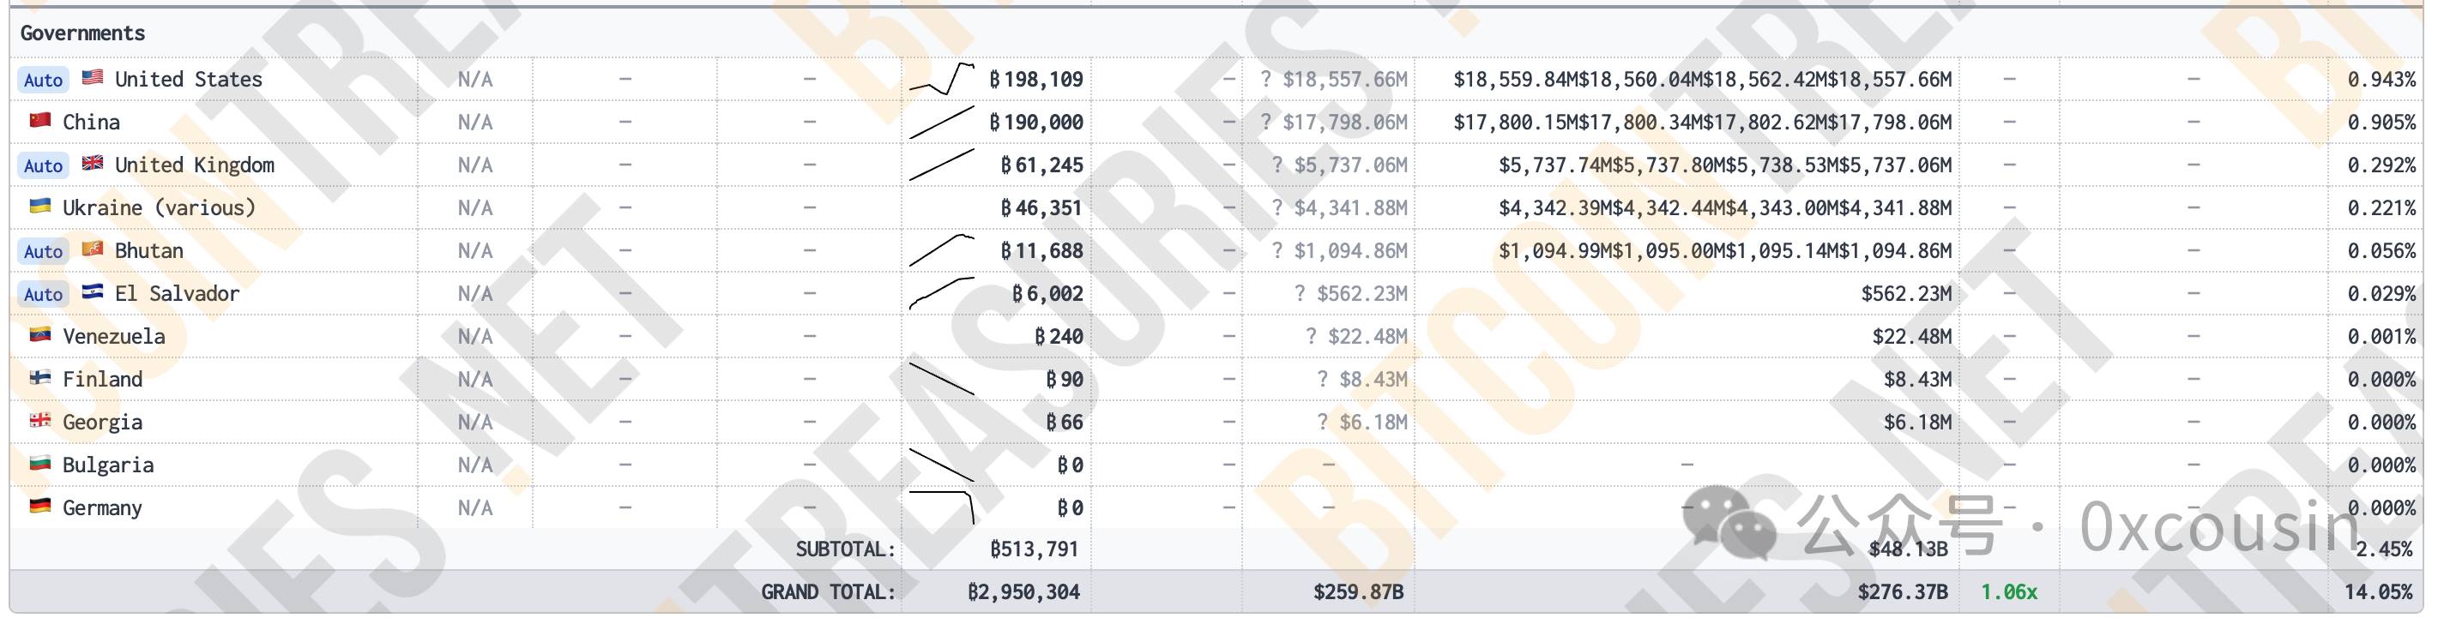2438x624 pixels.
Task: Click the Auto badge beside Bhutan
Action: 44,250
